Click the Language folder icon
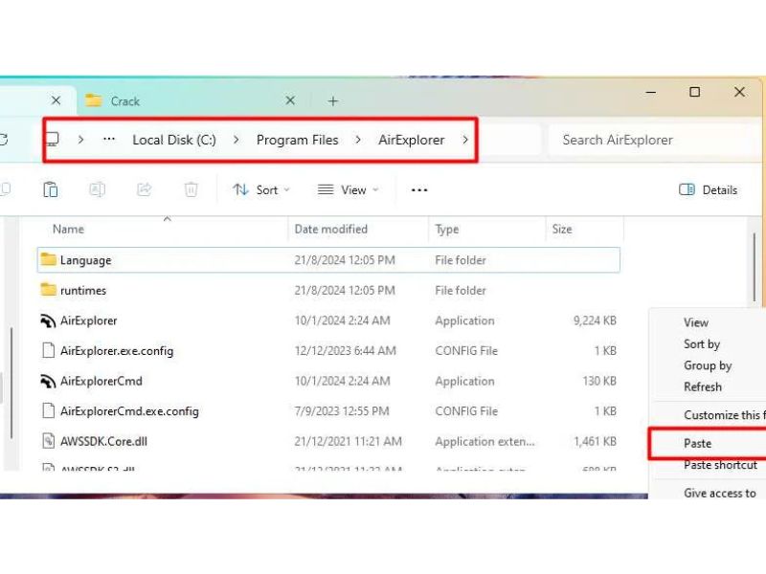The width and height of the screenshot is (766, 574). click(49, 259)
